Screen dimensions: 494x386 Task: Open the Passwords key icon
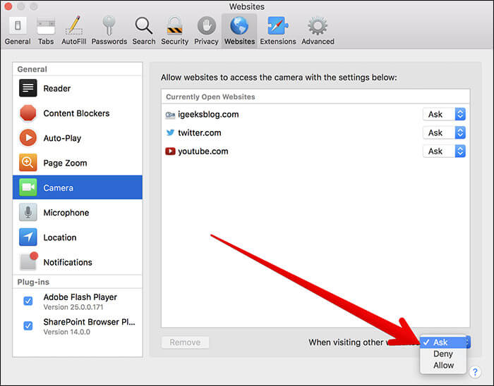pyautogui.click(x=109, y=25)
